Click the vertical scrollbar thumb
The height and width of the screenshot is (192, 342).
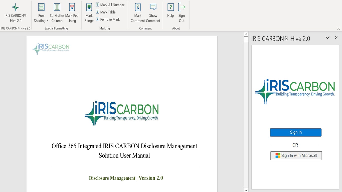pyautogui.click(x=246, y=39)
